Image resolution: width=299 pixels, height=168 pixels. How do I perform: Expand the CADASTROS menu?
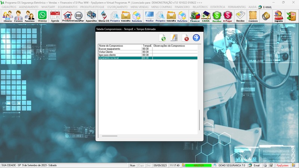[x=9, y=7]
